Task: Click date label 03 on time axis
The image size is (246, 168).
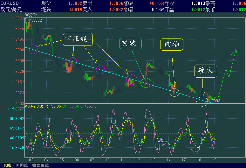Action: click(x=31, y=160)
